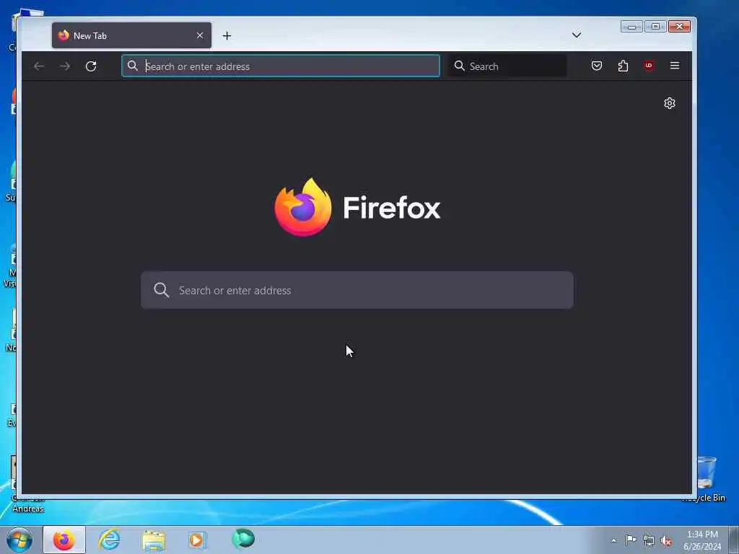Viewport: 739px width, 554px height.
Task: Click the network tray icon
Action: click(649, 541)
